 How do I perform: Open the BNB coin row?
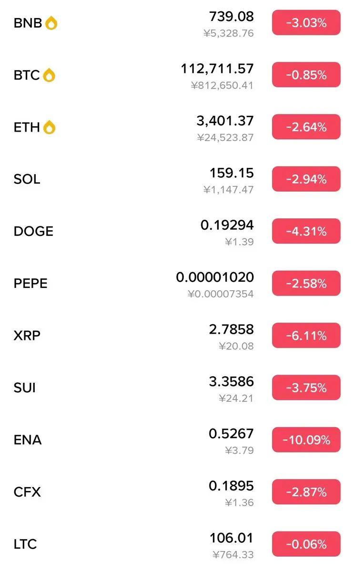pos(177,23)
